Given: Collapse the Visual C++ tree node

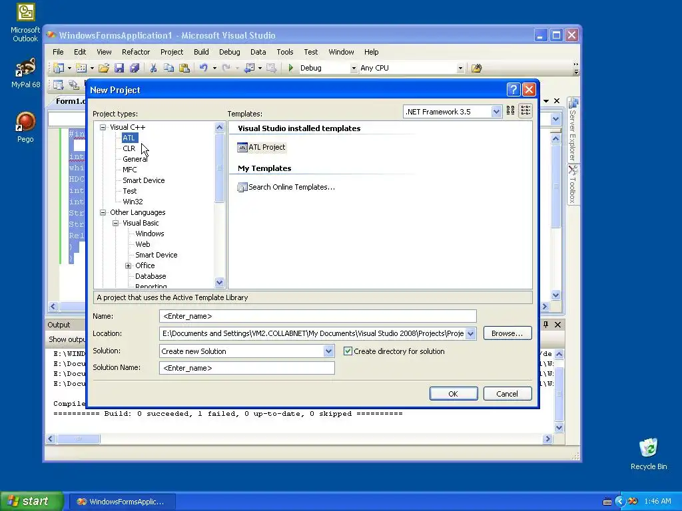Looking at the screenshot, I should [x=103, y=127].
